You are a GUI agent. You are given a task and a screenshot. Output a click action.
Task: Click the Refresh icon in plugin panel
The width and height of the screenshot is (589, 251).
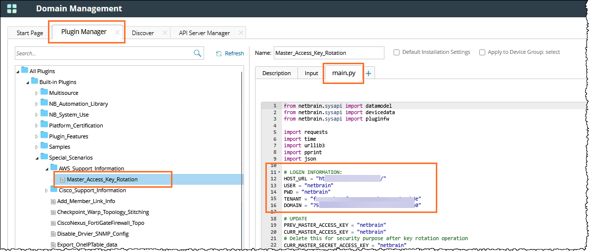tap(219, 53)
